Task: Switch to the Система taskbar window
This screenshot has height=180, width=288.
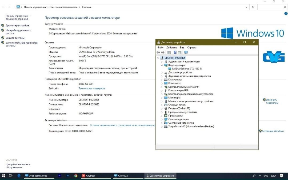Action: click(x=128, y=176)
